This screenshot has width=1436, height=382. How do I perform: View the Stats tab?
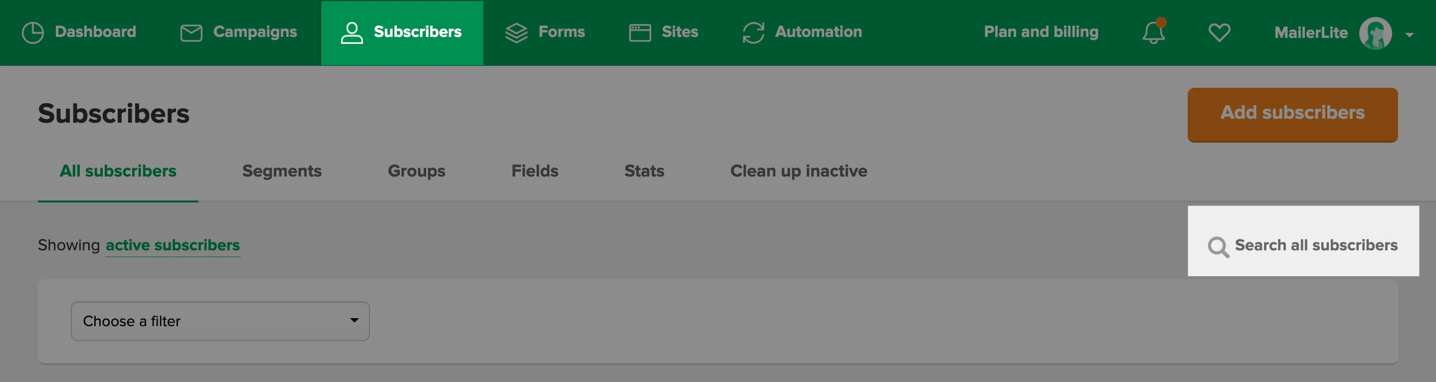644,171
